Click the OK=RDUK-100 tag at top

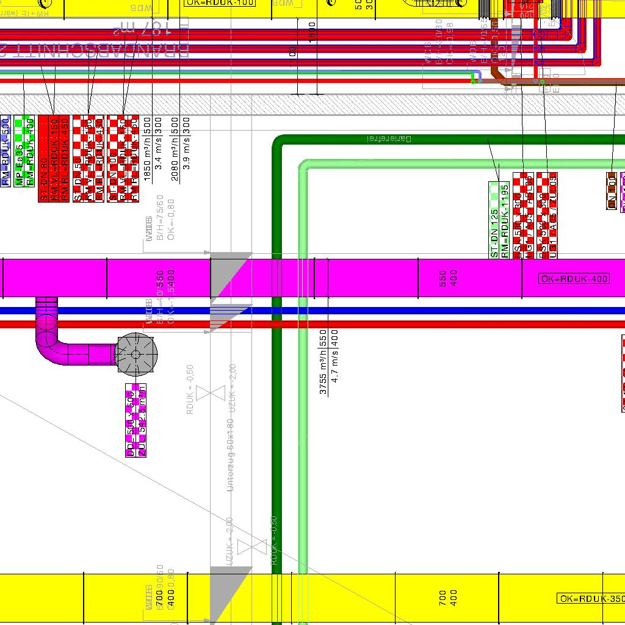(220, 2)
